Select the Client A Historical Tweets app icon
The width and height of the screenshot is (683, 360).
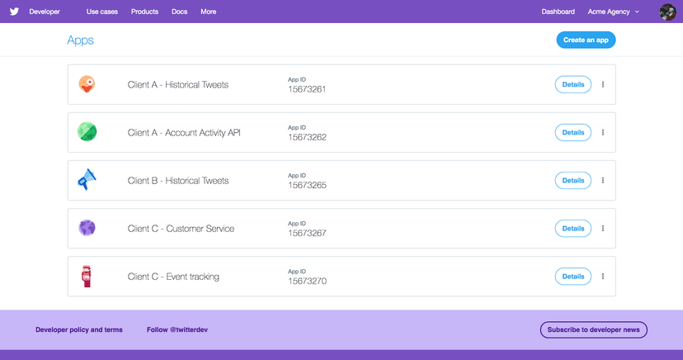[87, 83]
